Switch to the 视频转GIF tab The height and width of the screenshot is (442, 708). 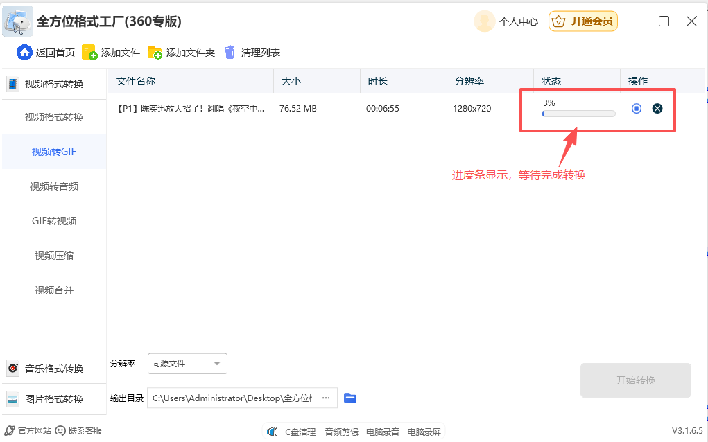[53, 151]
